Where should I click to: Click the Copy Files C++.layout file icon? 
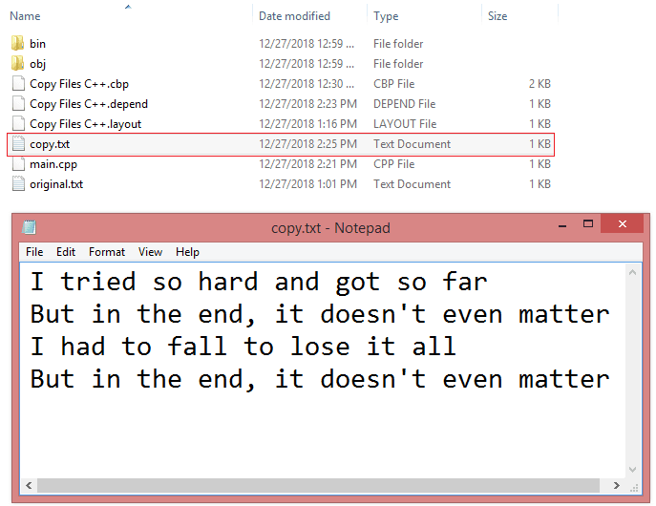pyautogui.click(x=18, y=124)
